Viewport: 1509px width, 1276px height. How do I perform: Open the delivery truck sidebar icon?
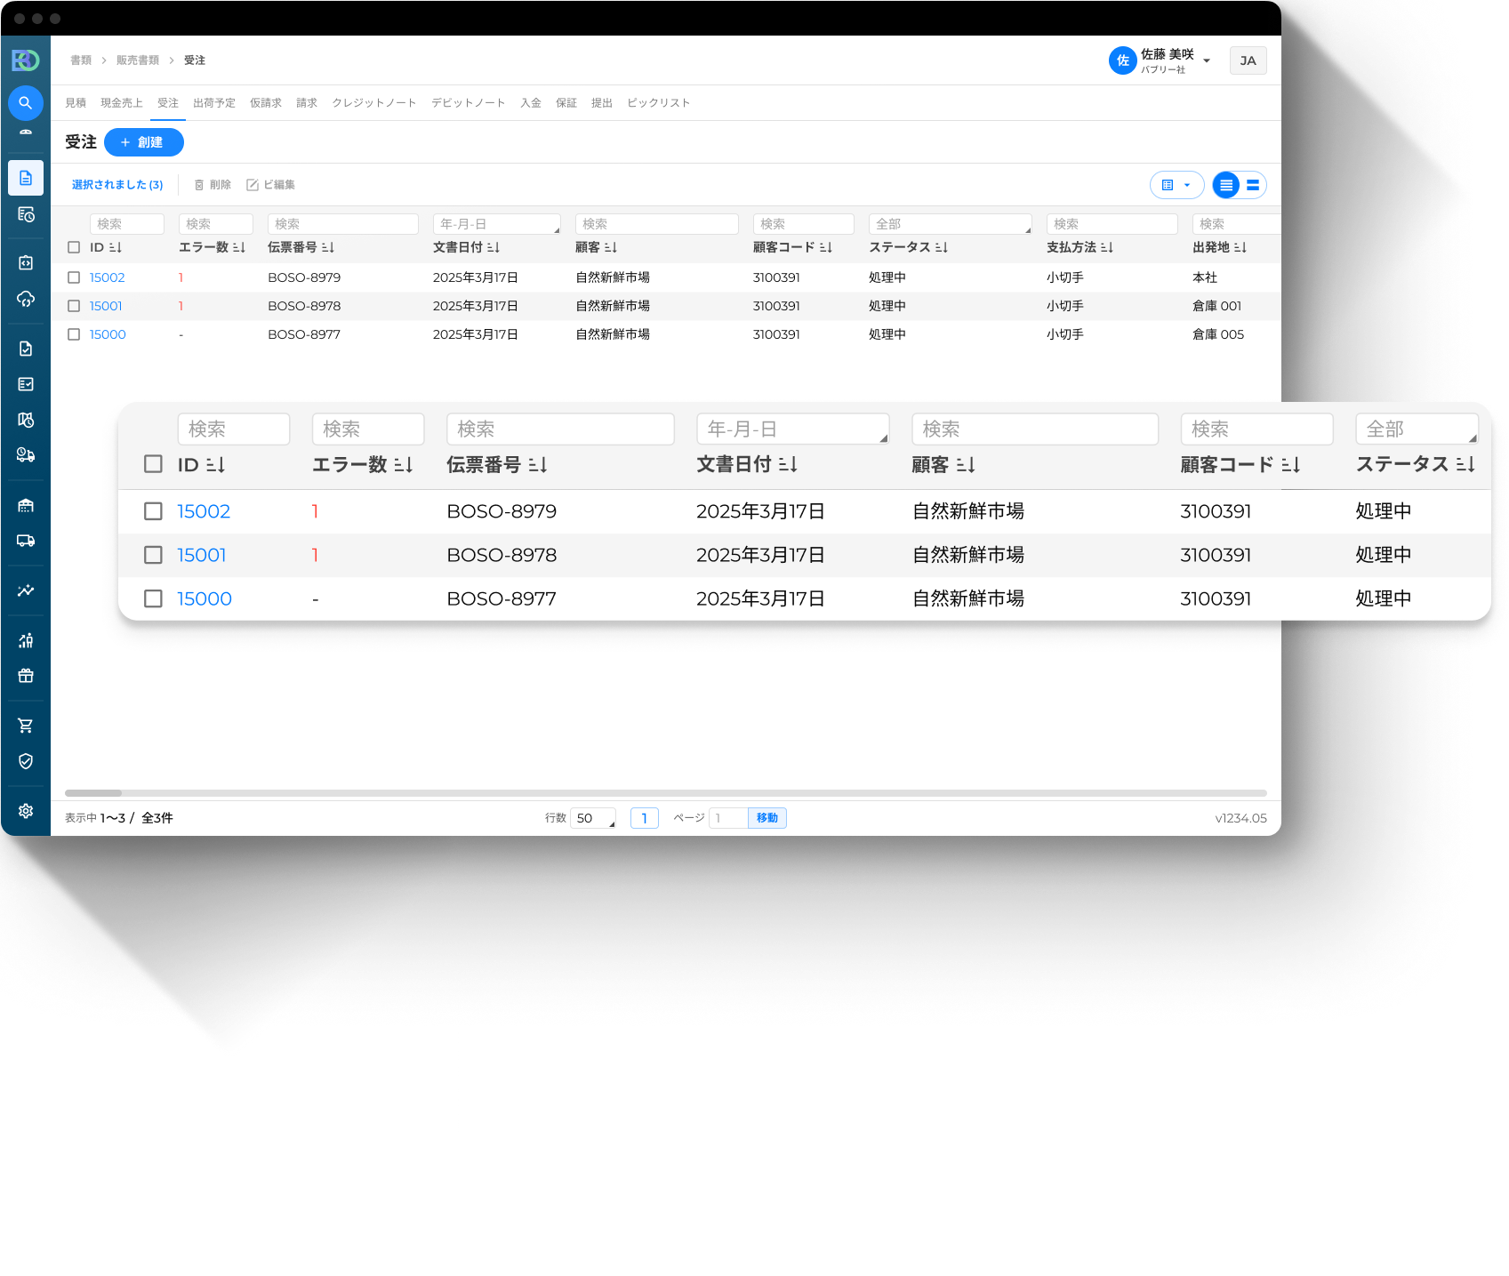26,541
